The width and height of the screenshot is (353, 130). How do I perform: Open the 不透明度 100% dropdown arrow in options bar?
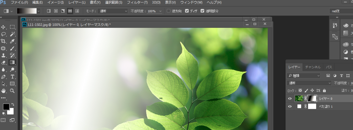160,11
